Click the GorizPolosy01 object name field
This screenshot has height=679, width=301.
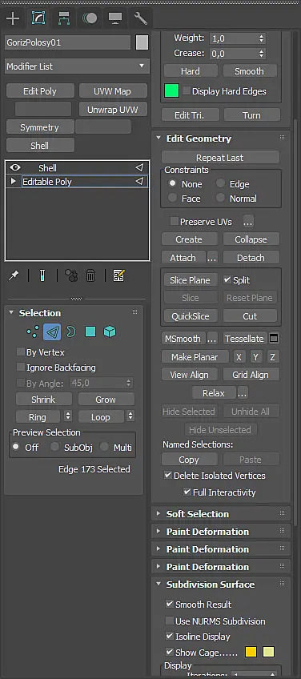click(x=67, y=43)
